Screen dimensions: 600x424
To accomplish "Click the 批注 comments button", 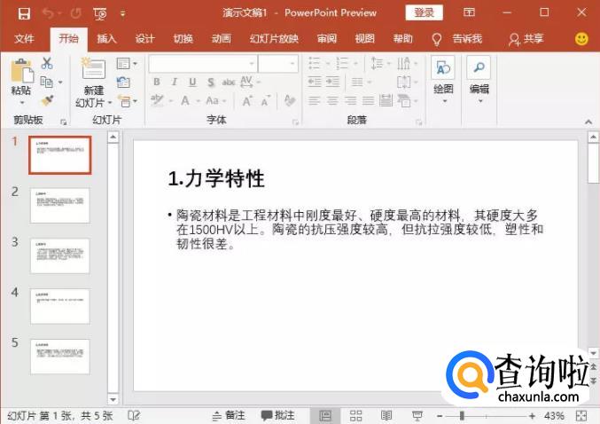I will 277,416.
